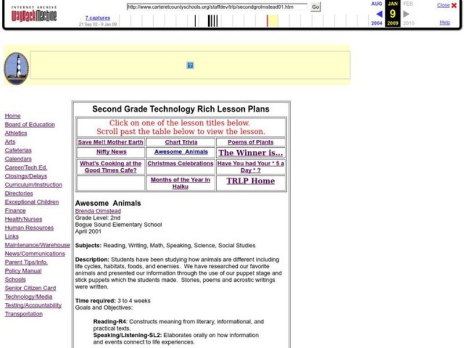Open the 7 captures link
Viewport: 464px width, 348px height.
pyautogui.click(x=97, y=17)
